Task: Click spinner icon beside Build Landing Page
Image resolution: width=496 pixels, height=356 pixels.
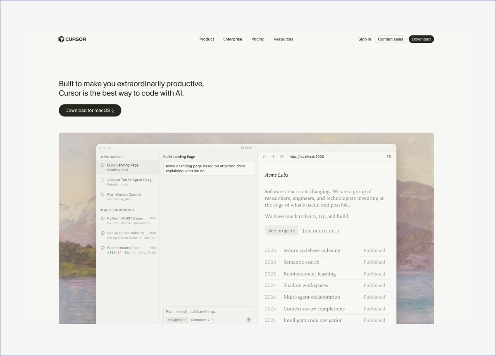Action: (x=103, y=165)
